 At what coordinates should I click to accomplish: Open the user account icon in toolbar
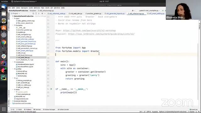[x=133, y=10]
